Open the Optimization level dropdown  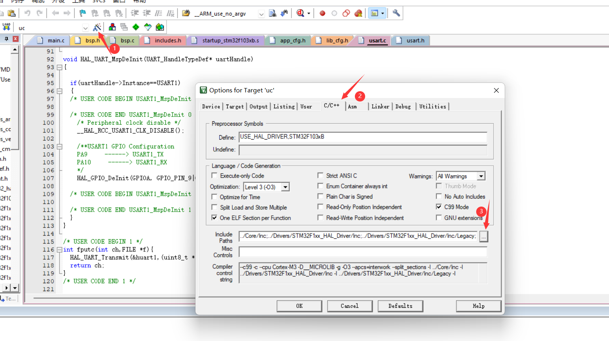point(285,187)
